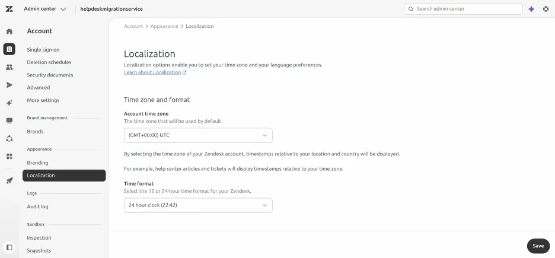Image resolution: width=555 pixels, height=258 pixels.
Task: Click chevron in the UTC time zone box
Action: (264, 135)
